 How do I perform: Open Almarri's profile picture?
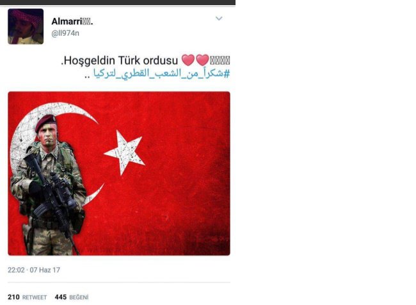(x=26, y=26)
